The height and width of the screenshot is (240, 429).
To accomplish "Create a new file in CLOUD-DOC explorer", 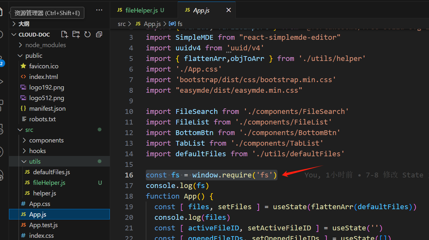I will [x=65, y=34].
